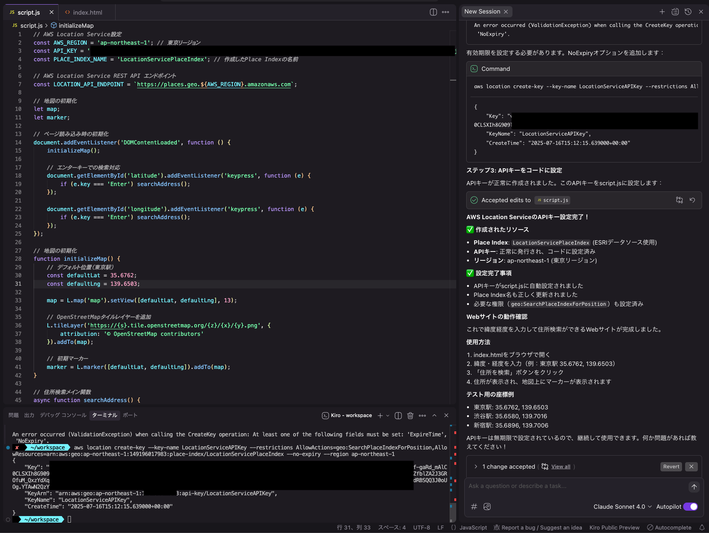
Task: Toggle the Autopilot switch
Action: (x=691, y=507)
